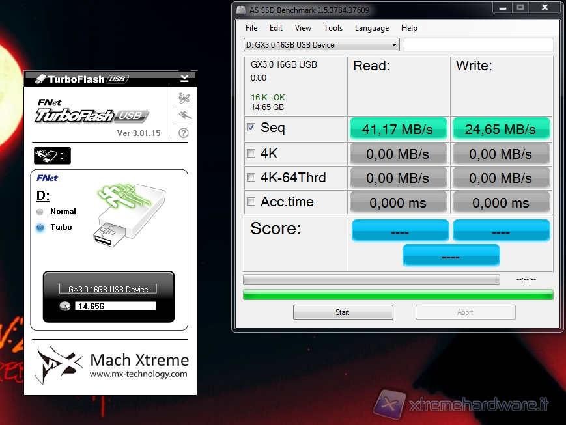The width and height of the screenshot is (566, 425).
Task: Open the File menu in AS SSD
Action: [251, 28]
